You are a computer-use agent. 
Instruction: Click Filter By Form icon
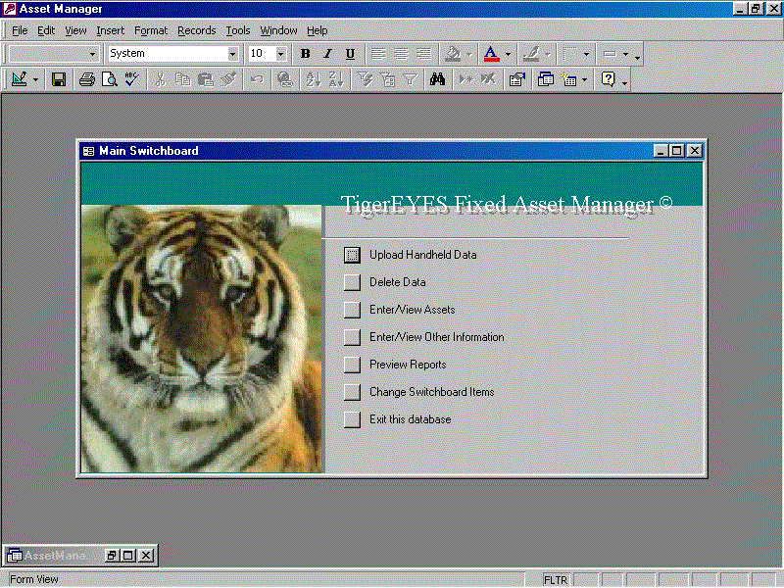tap(387, 79)
